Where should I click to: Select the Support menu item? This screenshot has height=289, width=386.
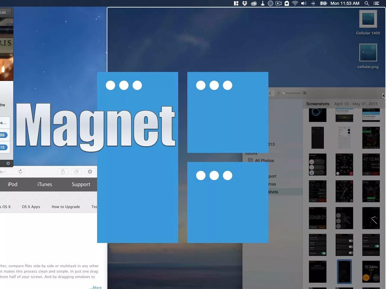[81, 184]
